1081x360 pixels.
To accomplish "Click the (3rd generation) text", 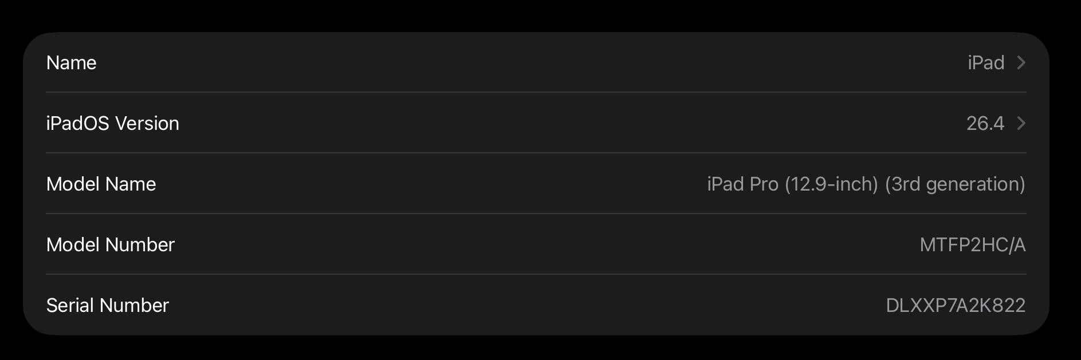I will pos(954,184).
